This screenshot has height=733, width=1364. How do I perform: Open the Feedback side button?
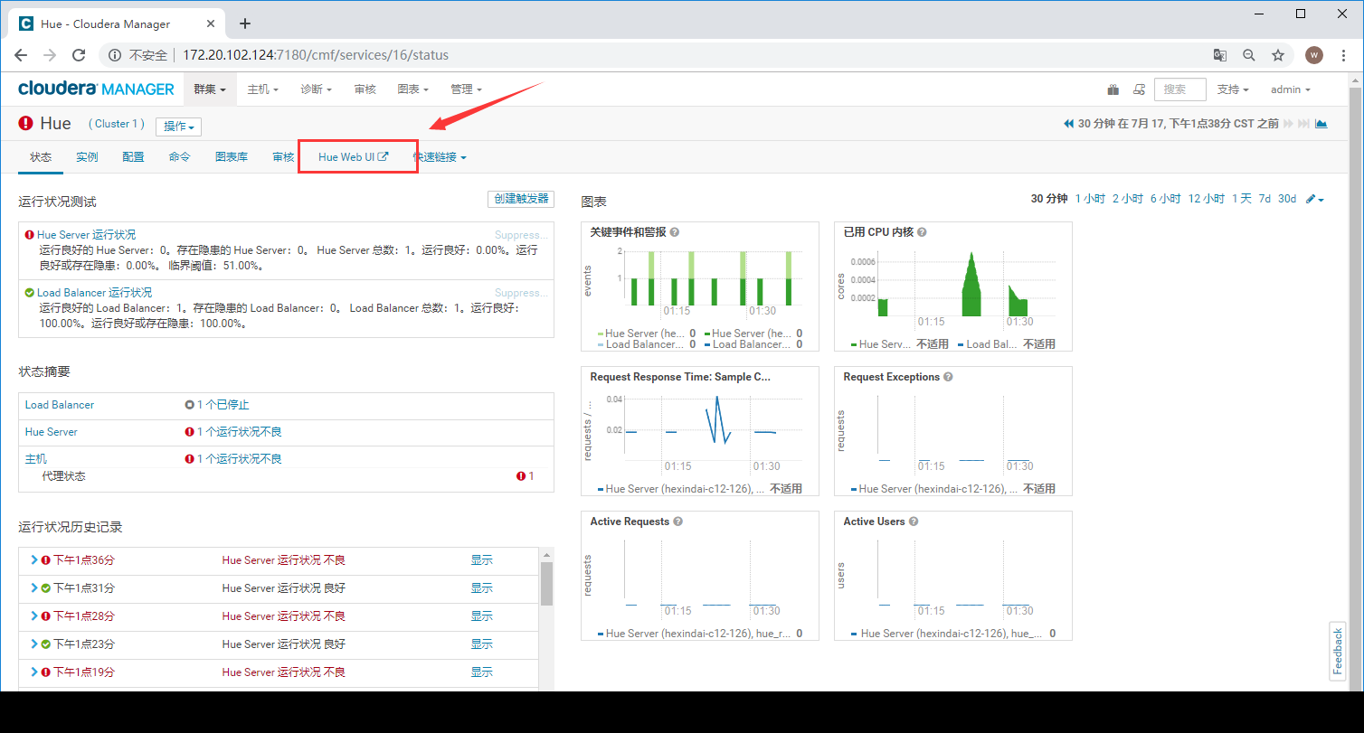point(1338,650)
